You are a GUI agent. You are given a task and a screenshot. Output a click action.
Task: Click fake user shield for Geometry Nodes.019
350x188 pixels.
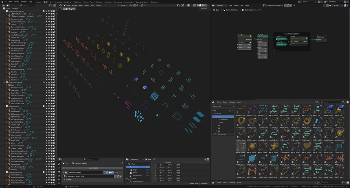pyautogui.click(x=115, y=177)
